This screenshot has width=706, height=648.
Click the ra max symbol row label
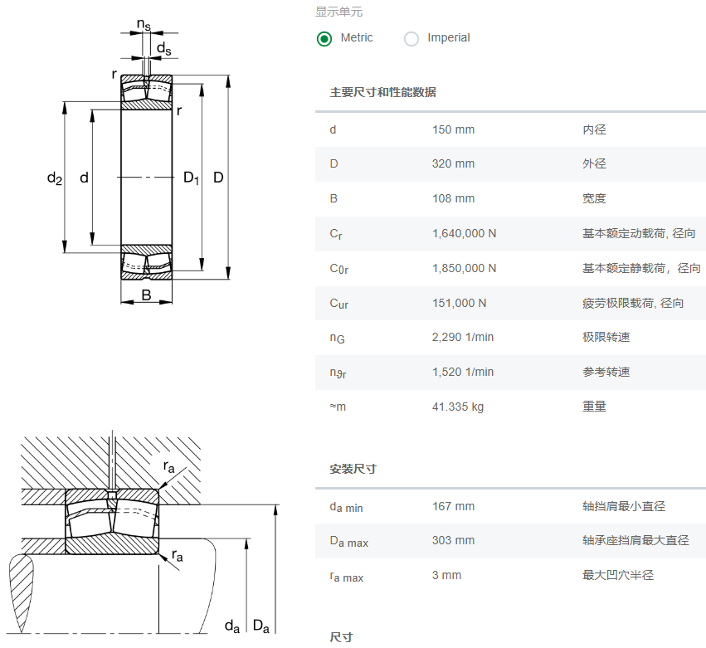click(347, 577)
